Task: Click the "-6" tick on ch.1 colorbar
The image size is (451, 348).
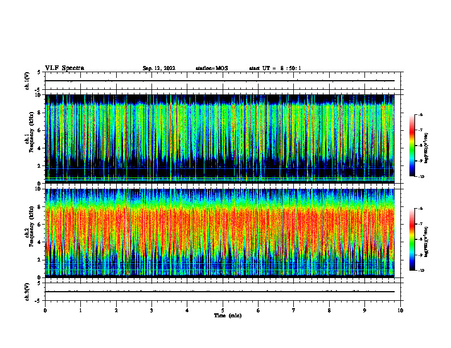Action: [x=420, y=115]
